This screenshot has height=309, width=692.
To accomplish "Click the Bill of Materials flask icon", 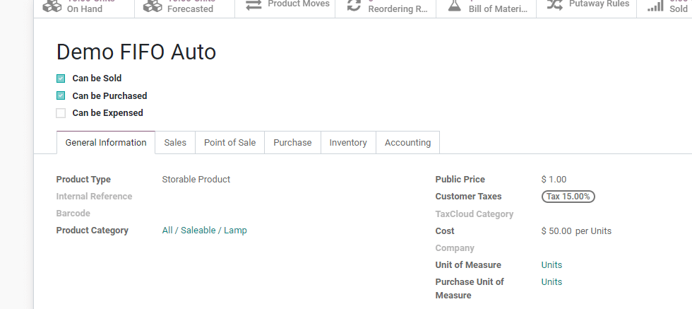I will (x=454, y=6).
